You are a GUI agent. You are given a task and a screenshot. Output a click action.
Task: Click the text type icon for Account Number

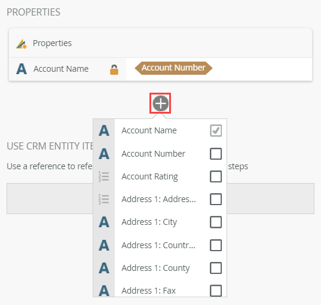tap(104, 154)
